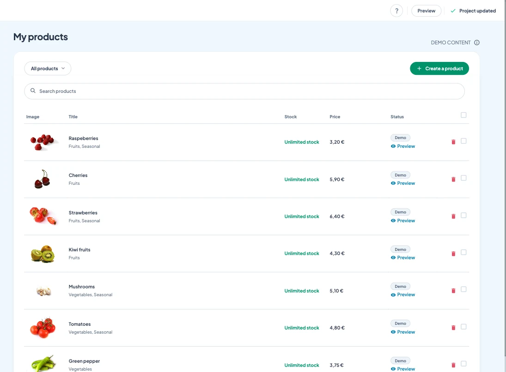Click the Mushrooms product title

tap(82, 287)
